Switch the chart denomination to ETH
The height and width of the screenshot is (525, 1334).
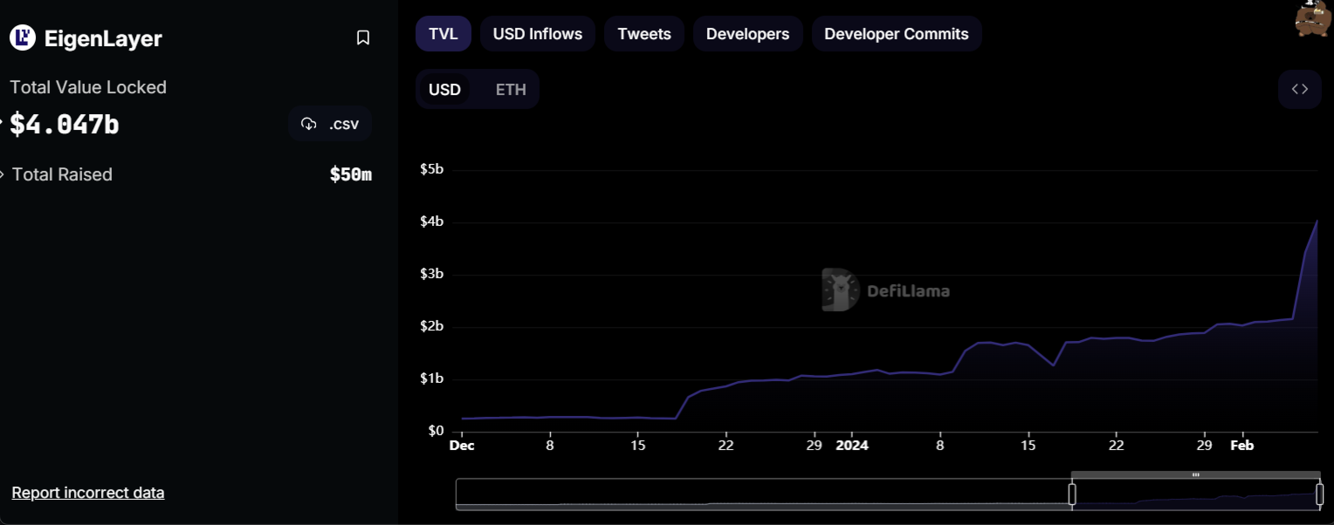510,89
